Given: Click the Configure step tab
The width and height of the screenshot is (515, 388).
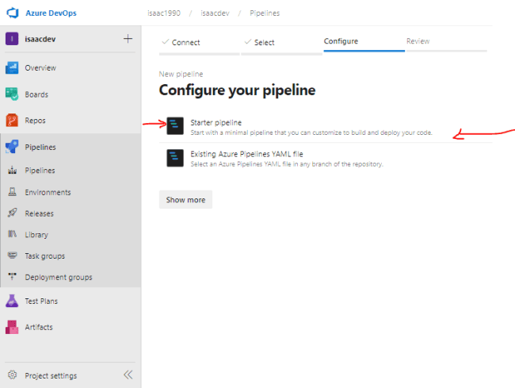Looking at the screenshot, I should pyautogui.click(x=341, y=41).
